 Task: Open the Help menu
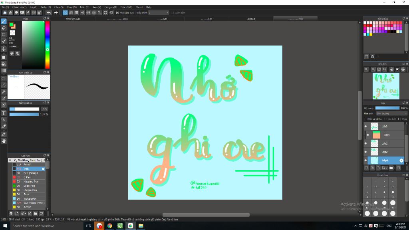tap(149, 7)
